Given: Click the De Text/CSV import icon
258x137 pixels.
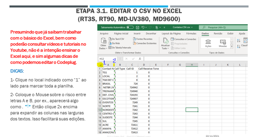Looking at the screenshot, I should click(110, 39).
